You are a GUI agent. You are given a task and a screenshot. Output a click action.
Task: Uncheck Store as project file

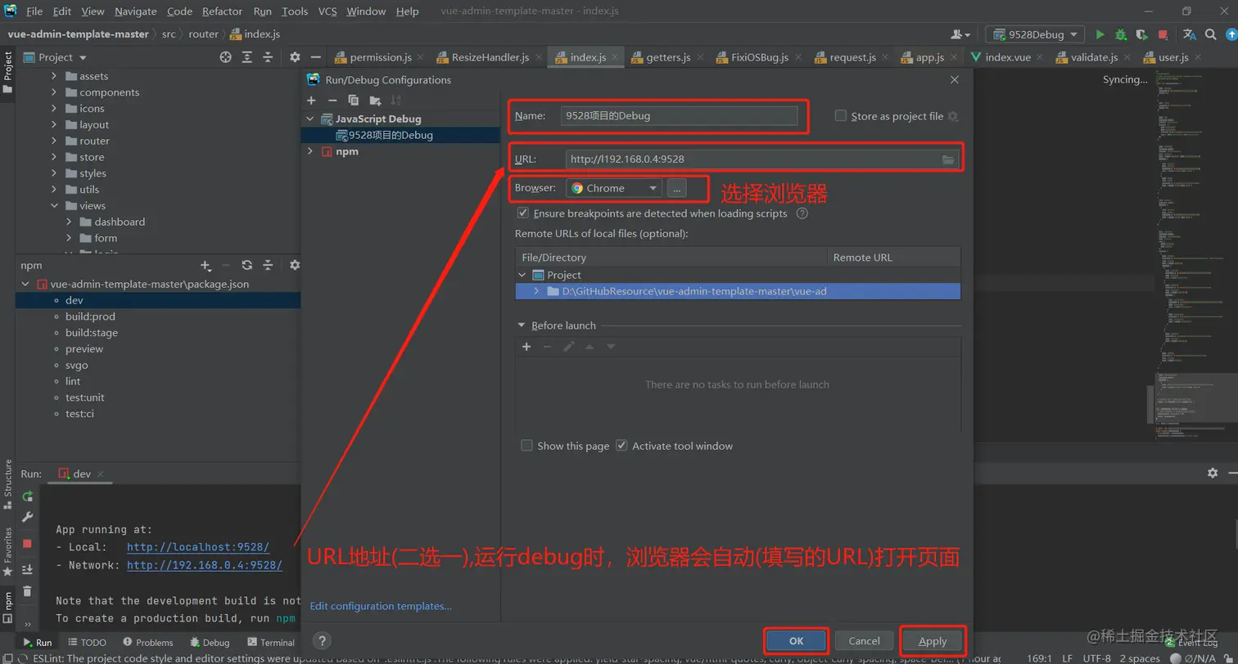[841, 114]
